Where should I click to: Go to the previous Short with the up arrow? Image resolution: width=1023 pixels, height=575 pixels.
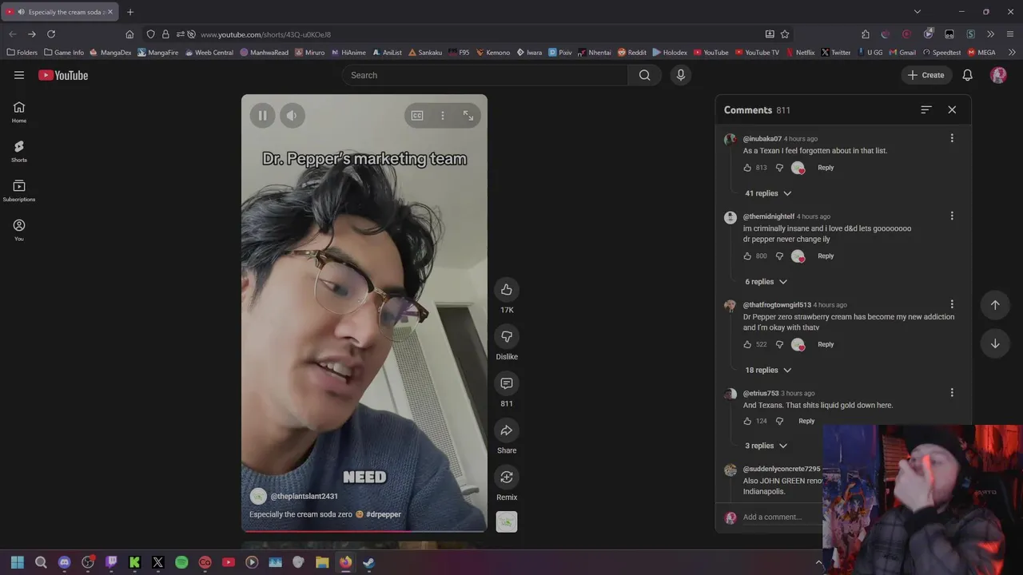(995, 305)
